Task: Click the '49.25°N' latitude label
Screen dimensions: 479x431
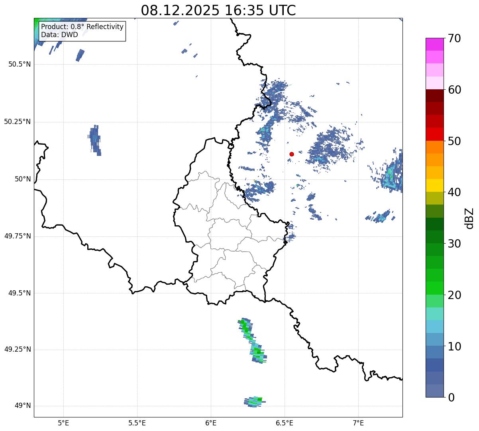Action: pos(17,350)
